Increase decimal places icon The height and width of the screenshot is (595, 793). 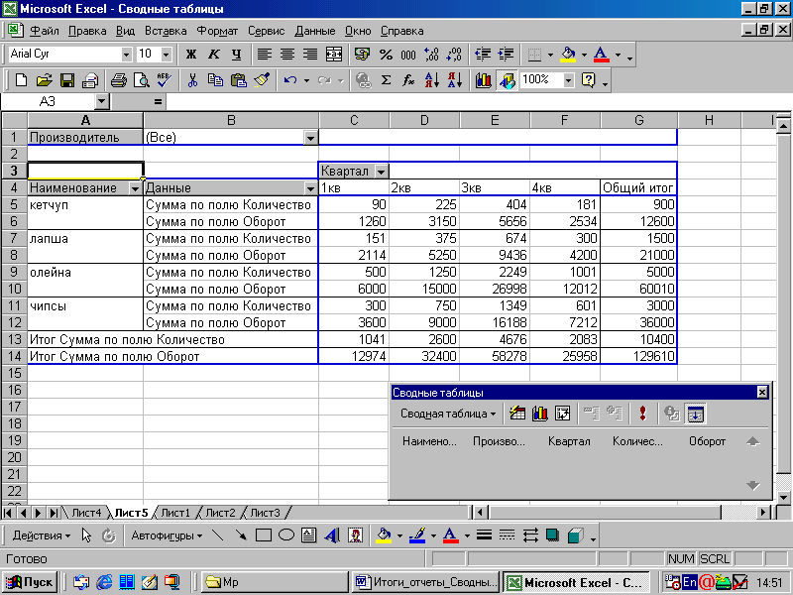click(x=431, y=54)
